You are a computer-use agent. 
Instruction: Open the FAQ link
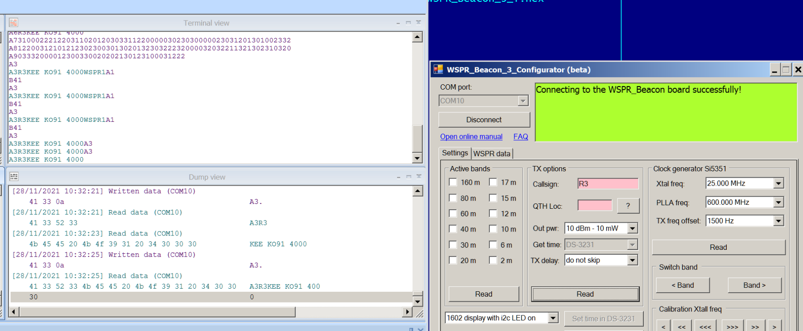[x=521, y=137]
